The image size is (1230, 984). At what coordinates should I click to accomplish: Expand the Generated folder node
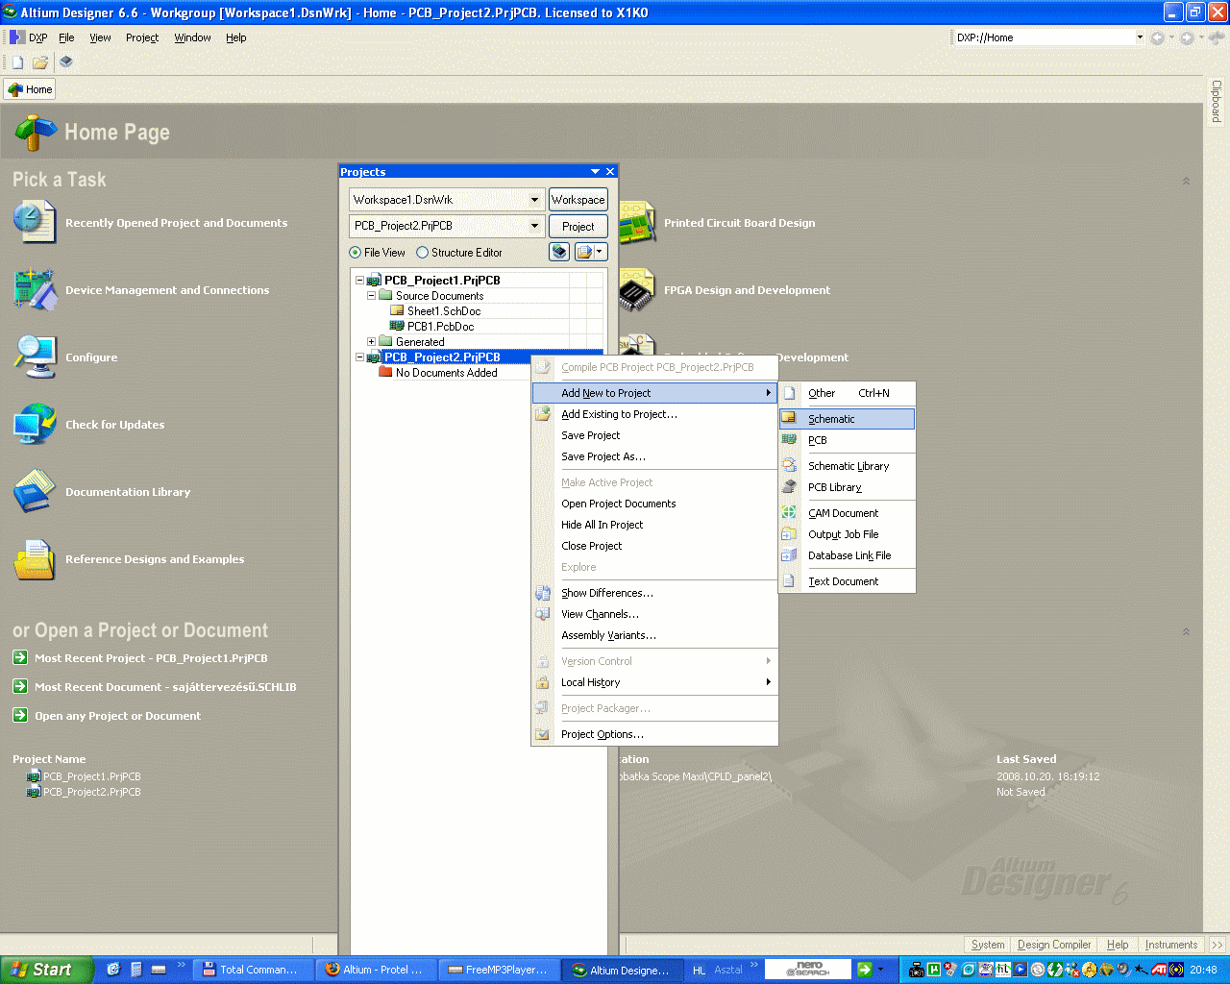pos(372,342)
